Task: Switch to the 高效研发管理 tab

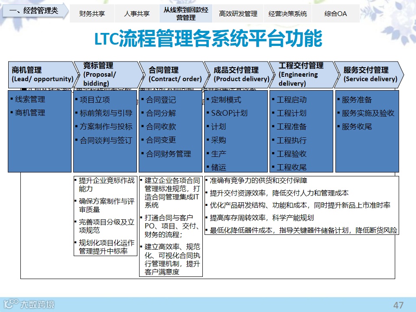Action: (238, 13)
